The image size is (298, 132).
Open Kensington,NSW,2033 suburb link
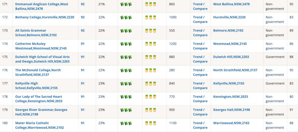click(x=230, y=96)
